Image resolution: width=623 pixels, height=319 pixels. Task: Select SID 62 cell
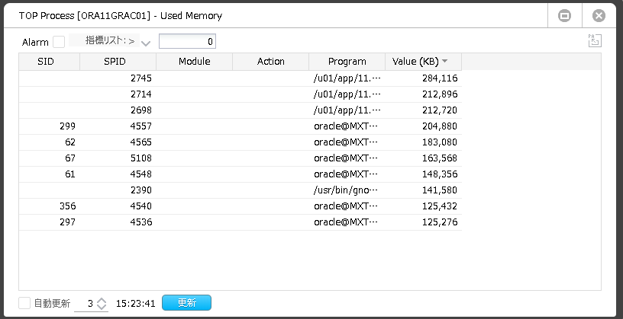(x=50, y=142)
